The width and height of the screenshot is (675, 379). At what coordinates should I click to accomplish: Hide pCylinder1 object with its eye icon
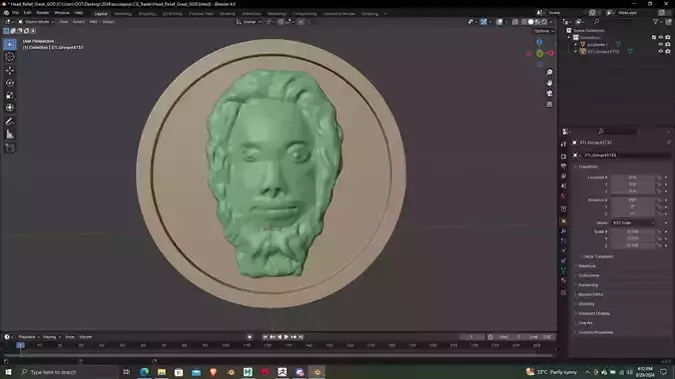click(661, 44)
